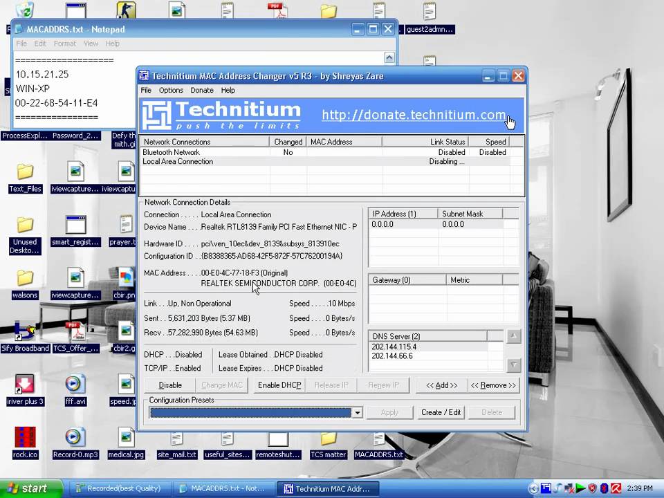Expand hidden tray icons with the arrow
664x498 pixels.
click(x=533, y=489)
